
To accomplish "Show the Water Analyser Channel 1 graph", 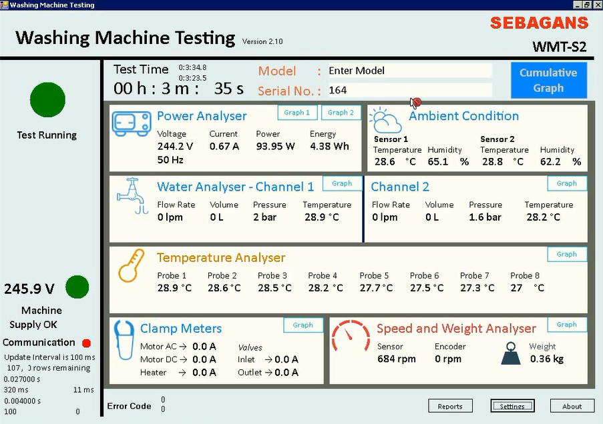I will coord(342,183).
